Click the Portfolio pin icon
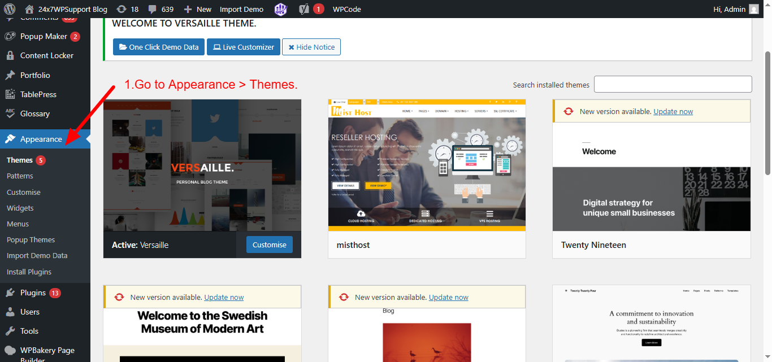The image size is (772, 362). (x=10, y=75)
